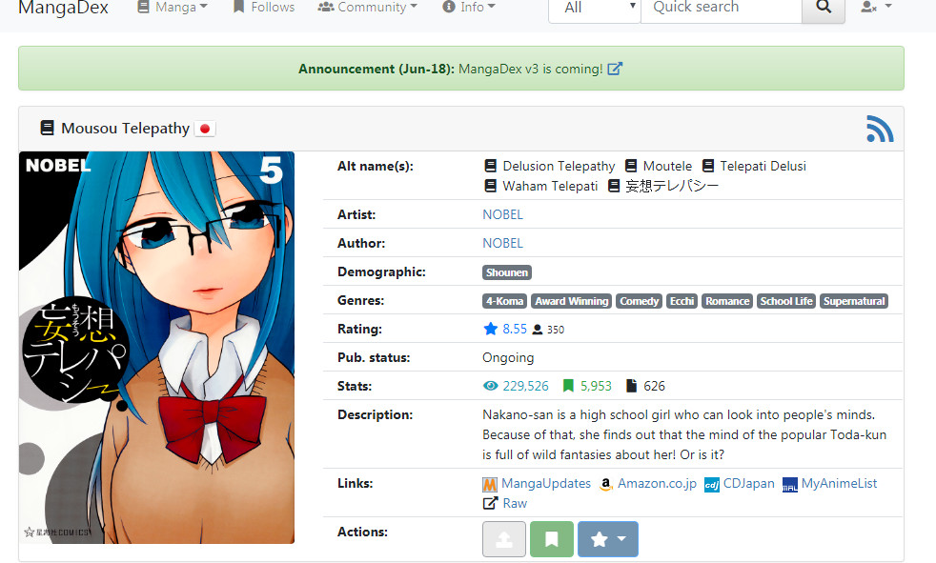Click the Waham Telepati alt name
Screen dimensions: 936x563
[550, 186]
